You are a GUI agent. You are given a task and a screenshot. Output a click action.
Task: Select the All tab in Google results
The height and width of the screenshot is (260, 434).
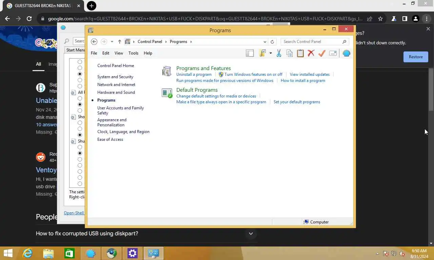(x=38, y=64)
